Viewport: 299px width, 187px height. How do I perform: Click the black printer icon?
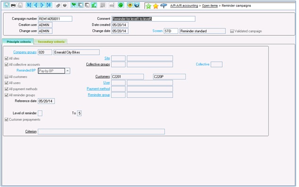click(x=13, y=5)
